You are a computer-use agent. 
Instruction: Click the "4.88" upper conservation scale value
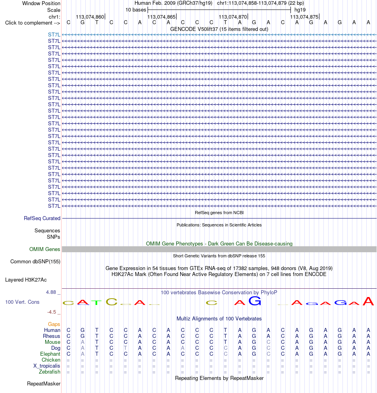point(51,292)
